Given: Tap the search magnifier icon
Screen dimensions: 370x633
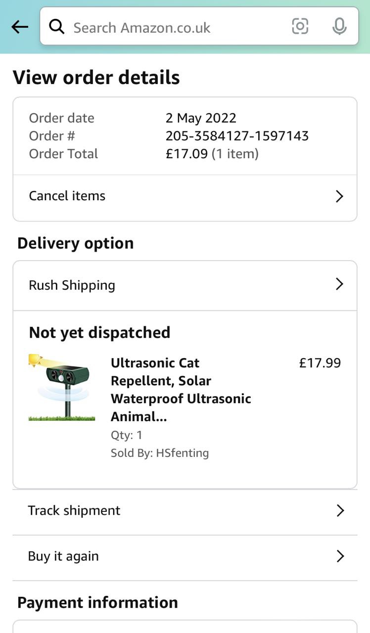Looking at the screenshot, I should tap(57, 27).
